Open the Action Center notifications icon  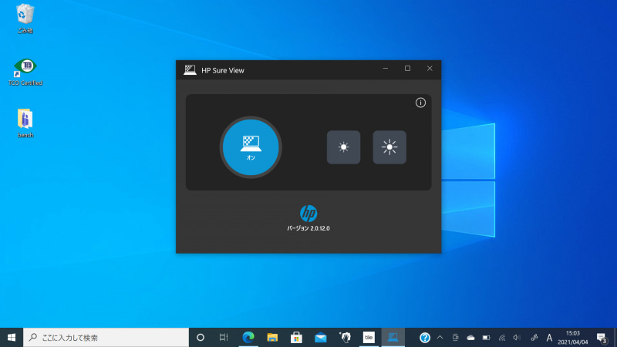pyautogui.click(x=602, y=338)
